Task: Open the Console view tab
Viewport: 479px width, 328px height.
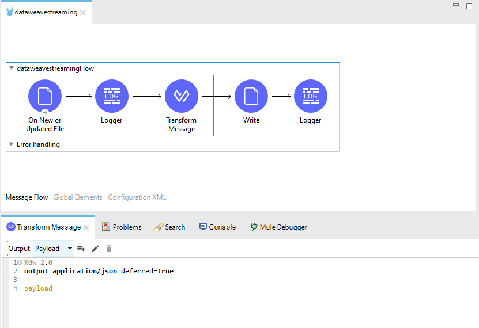Action: (x=217, y=227)
